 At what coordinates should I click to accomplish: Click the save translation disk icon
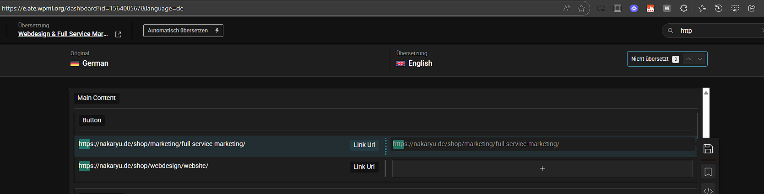pos(708,149)
